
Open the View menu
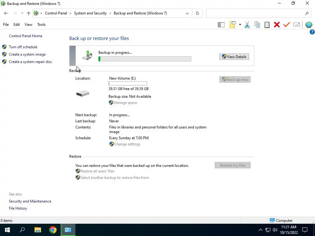point(28,25)
